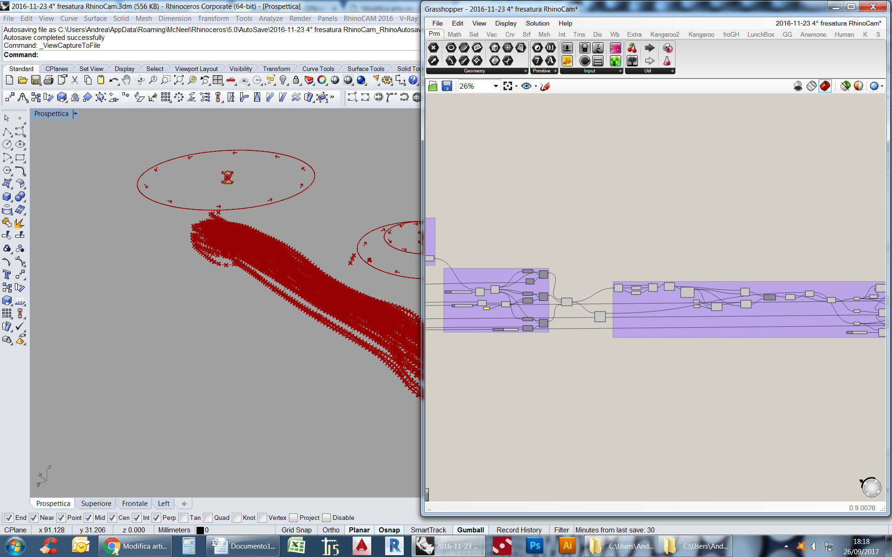Screen dimensions: 892x557
Task: Switch to Kangaroo2 component tab
Action: 664,34
